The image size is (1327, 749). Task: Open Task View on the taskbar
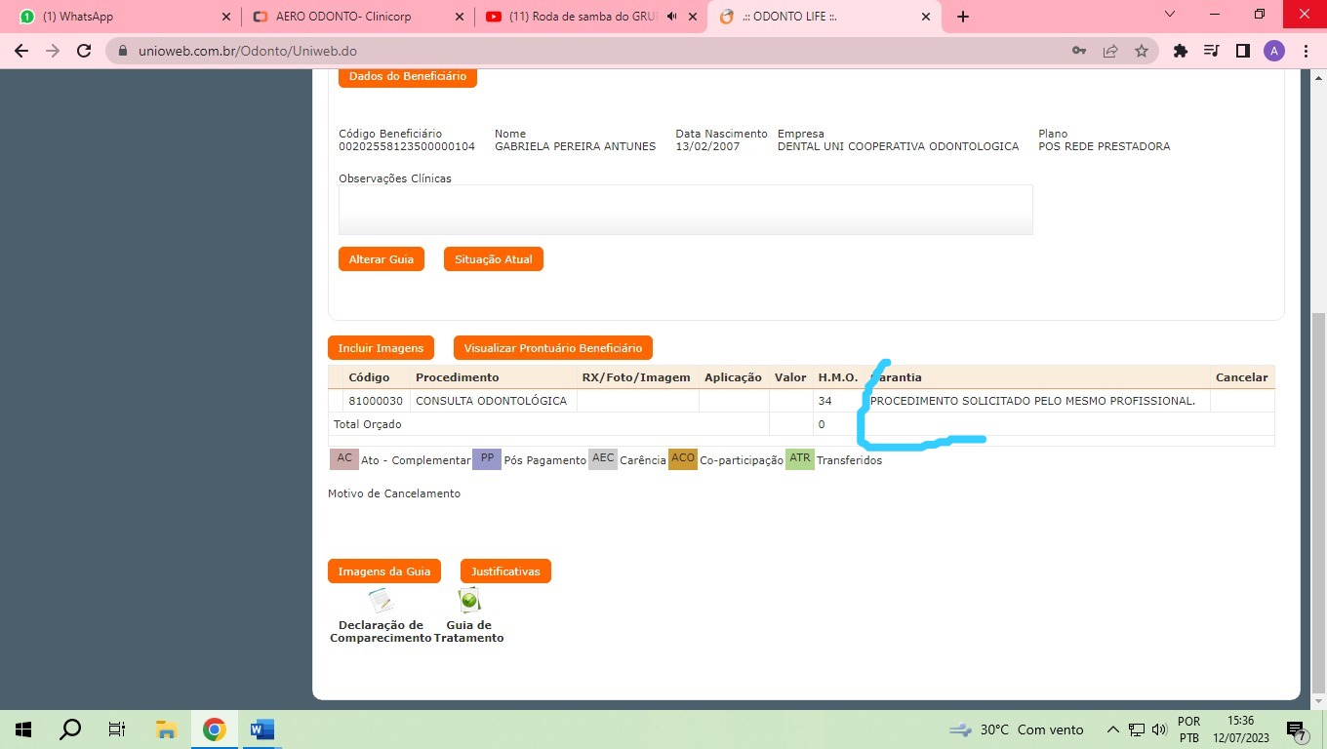[x=117, y=729]
